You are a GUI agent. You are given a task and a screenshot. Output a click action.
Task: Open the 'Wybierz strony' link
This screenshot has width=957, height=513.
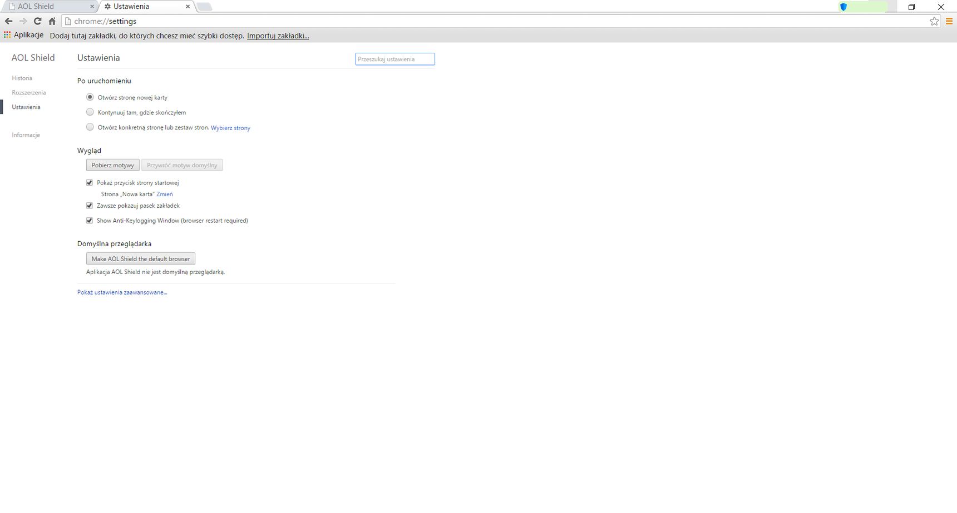[230, 128]
